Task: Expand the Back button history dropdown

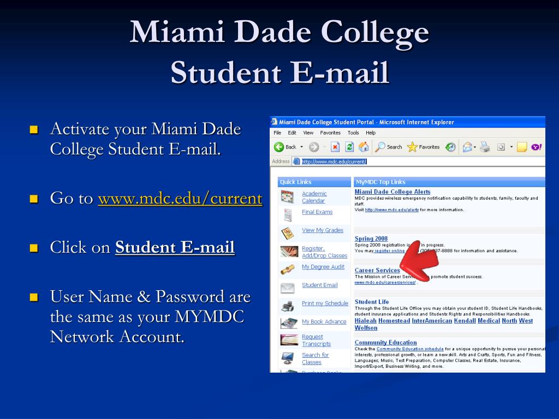Action: (x=301, y=147)
